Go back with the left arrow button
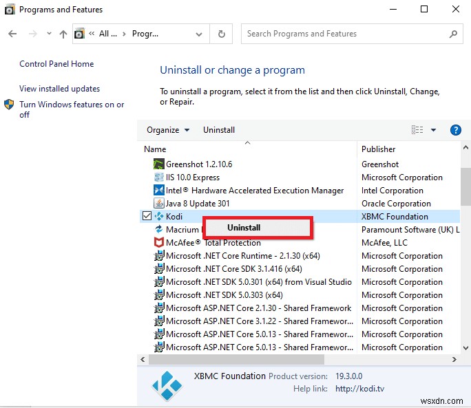471x408 pixels. coord(12,34)
